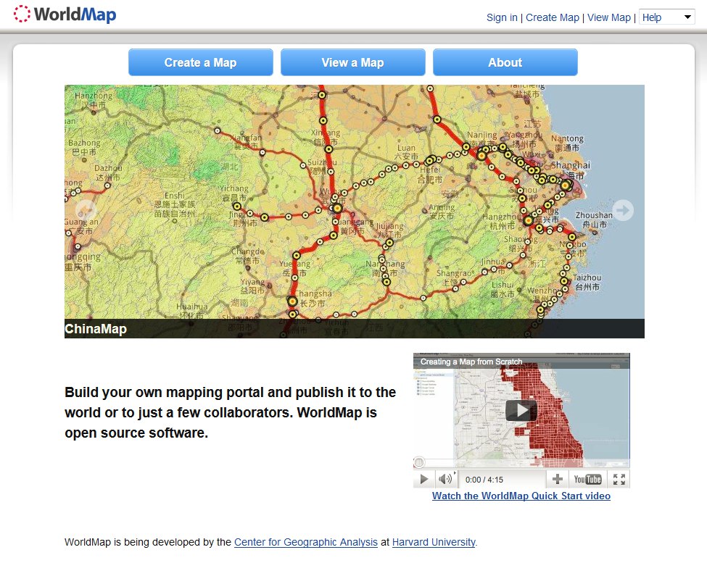
Task: Click the WorldMap logo
Action: [65, 14]
